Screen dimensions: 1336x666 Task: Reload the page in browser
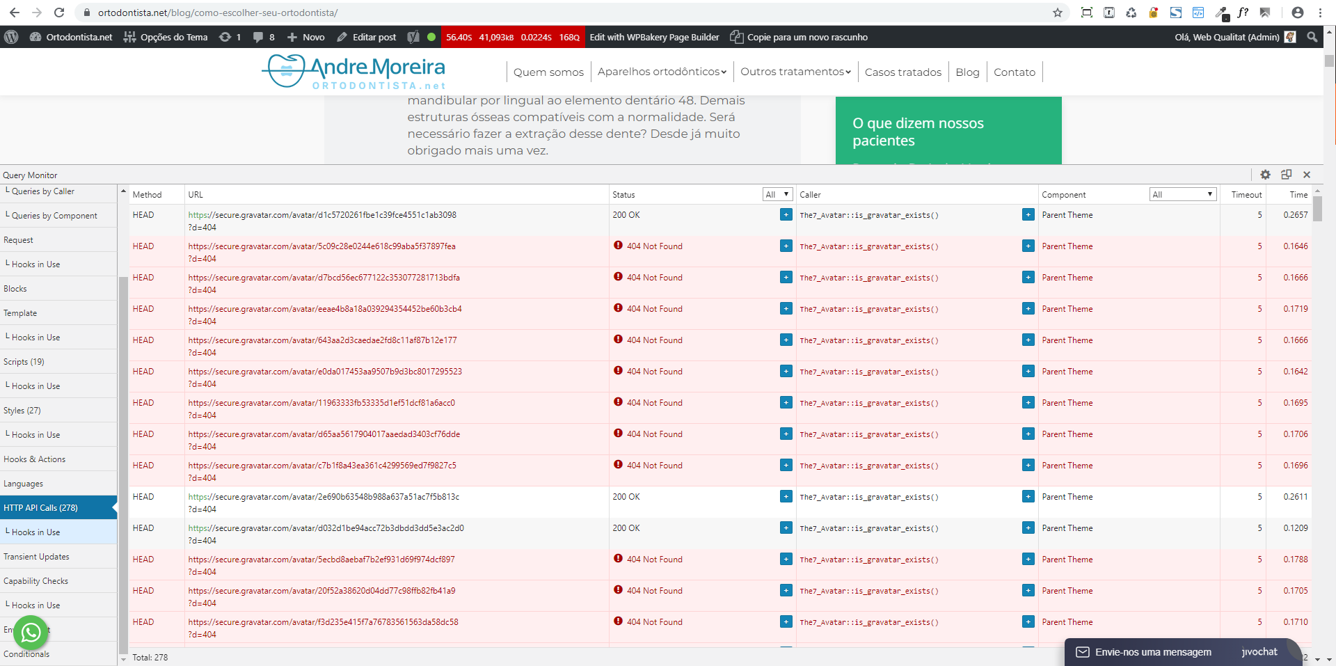tap(59, 13)
